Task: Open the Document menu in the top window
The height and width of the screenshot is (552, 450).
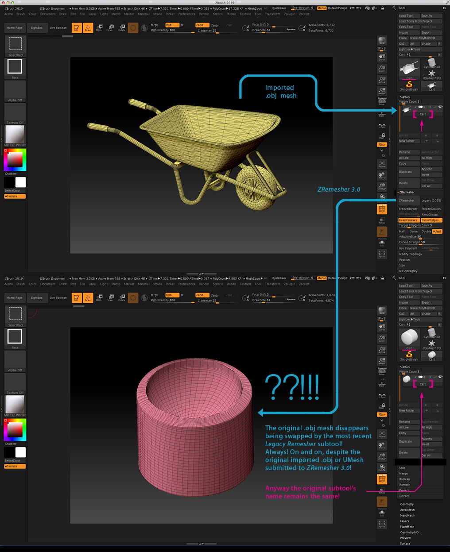Action: [48, 14]
